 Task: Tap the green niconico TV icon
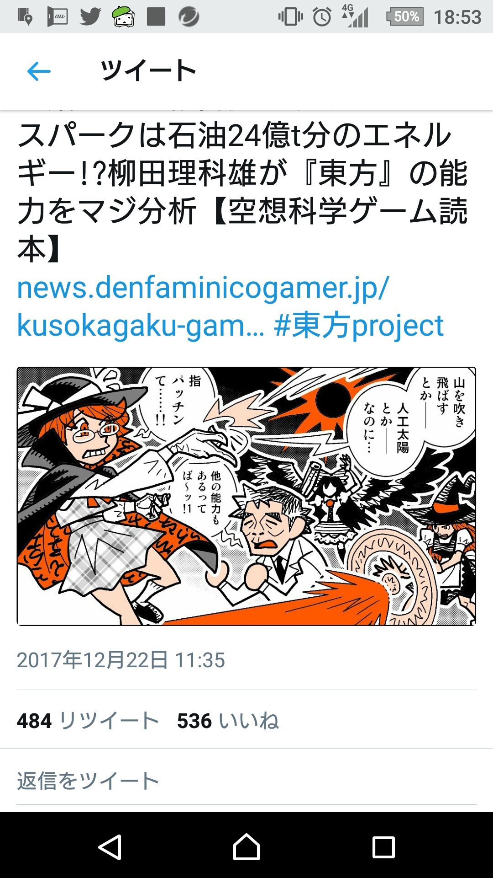123,17
